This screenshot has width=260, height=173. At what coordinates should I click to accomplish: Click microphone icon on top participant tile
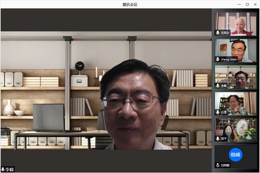(218, 32)
